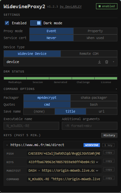
Task: Click the device name text
Action: pos(13,62)
